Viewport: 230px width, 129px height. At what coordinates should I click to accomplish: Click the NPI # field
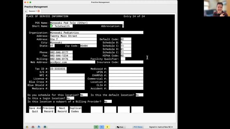click(x=67, y=75)
